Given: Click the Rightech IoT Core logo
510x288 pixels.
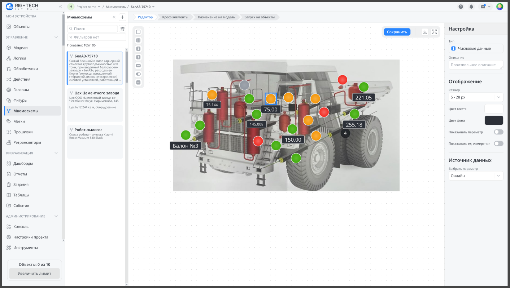Looking at the screenshot, I should 22,6.
